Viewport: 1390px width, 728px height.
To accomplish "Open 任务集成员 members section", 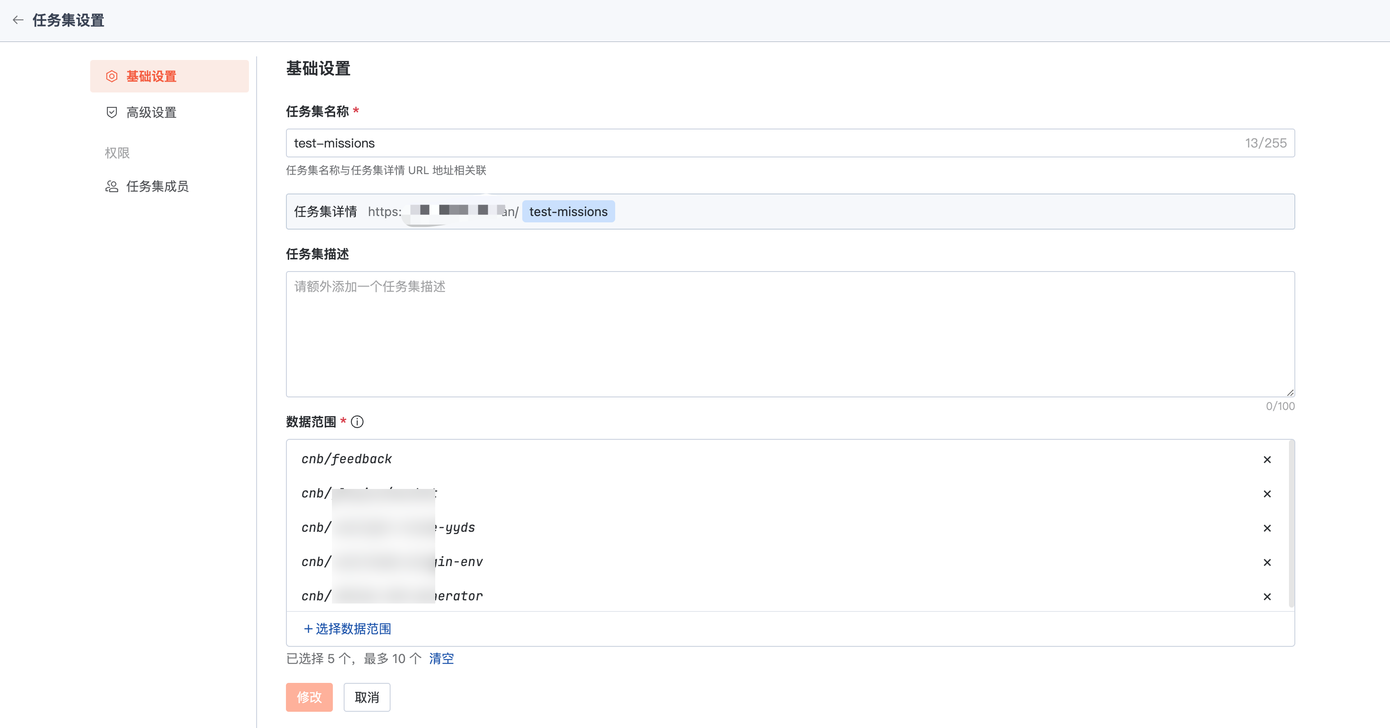I will tap(157, 186).
